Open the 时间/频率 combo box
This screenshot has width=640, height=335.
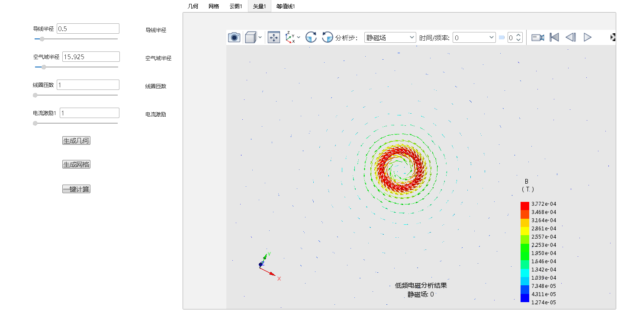(474, 38)
